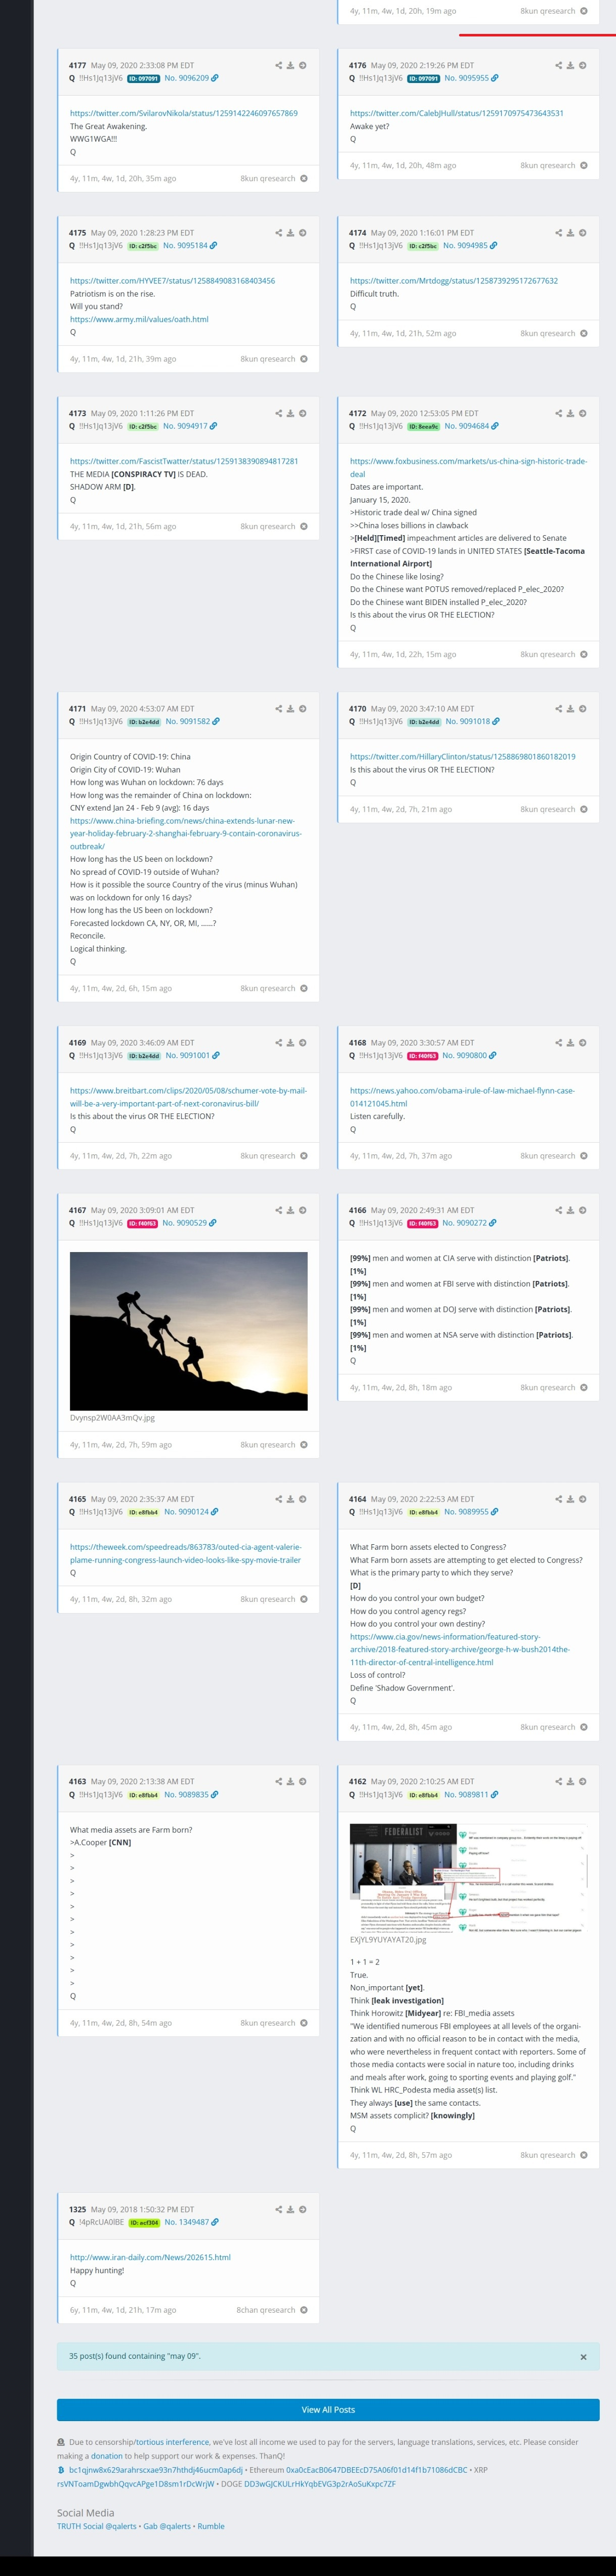Click circle icon beside 8kun qresearch on post 4172
This screenshot has height=2576, width=616.
coord(584,655)
